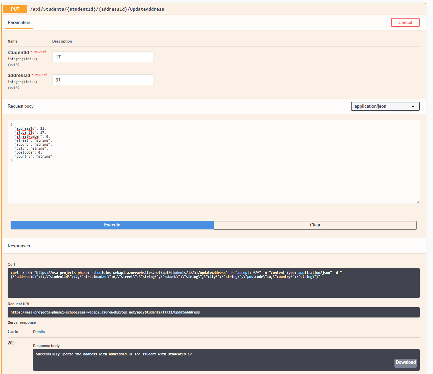Image resolution: width=433 pixels, height=374 pixels.
Task: Clear the response with the Clear button
Action: click(x=315, y=225)
